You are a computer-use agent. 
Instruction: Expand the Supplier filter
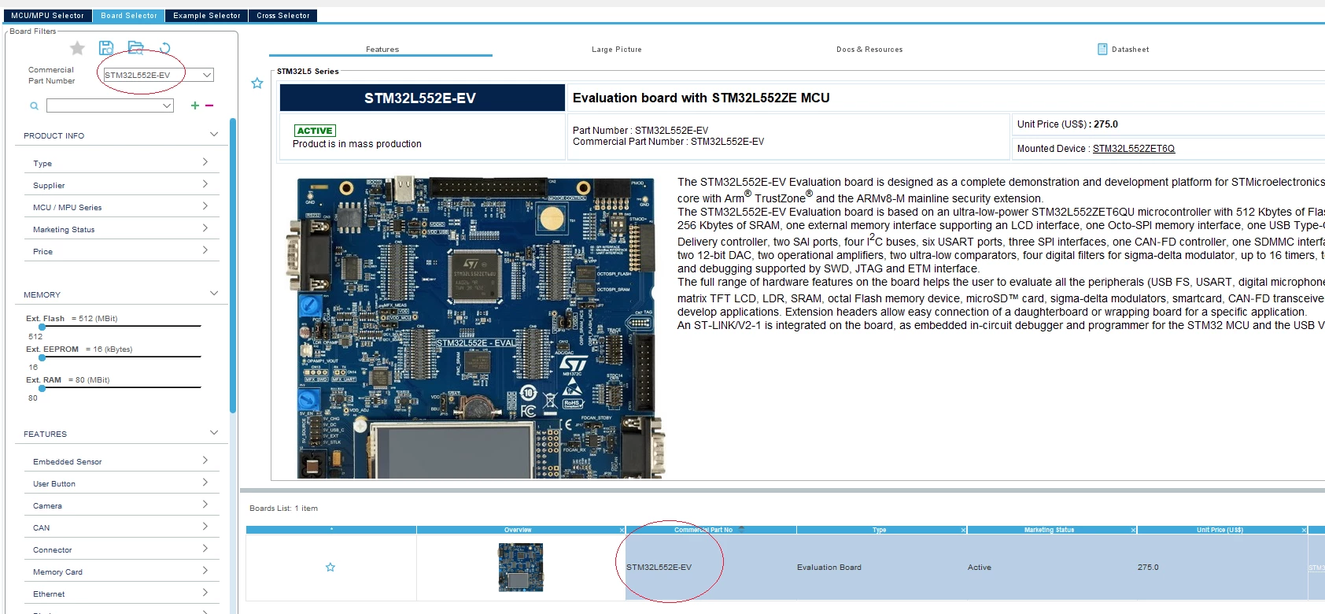[205, 184]
